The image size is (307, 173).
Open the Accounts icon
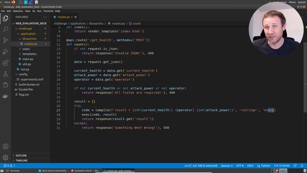point(5,146)
